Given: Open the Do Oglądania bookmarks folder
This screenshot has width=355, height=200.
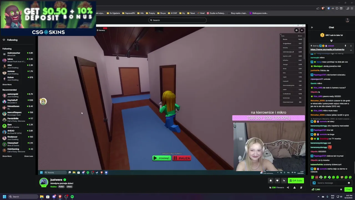Looking at the screenshot, I should (113, 13).
